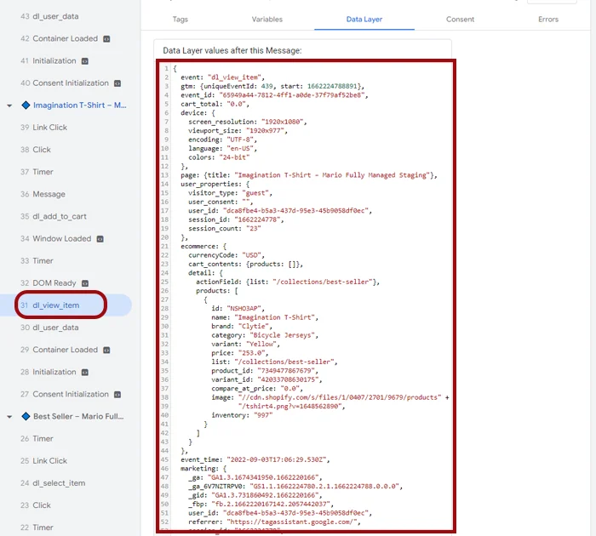Viewport: 596px width, 536px height.
Task: Click the Best Seller page diamond icon
Action: click(26, 416)
